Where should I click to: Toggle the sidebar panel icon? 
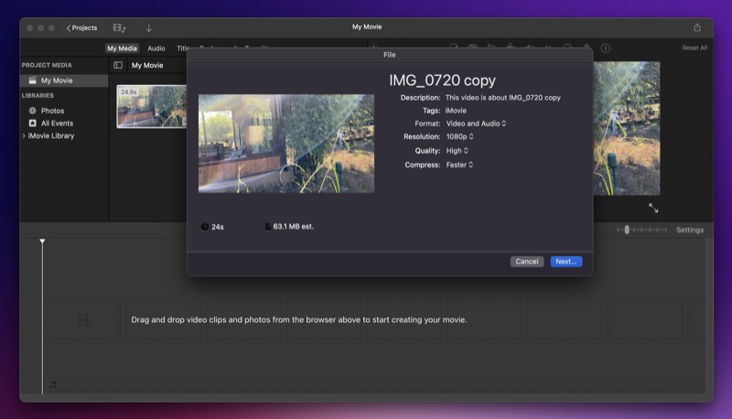(x=118, y=66)
